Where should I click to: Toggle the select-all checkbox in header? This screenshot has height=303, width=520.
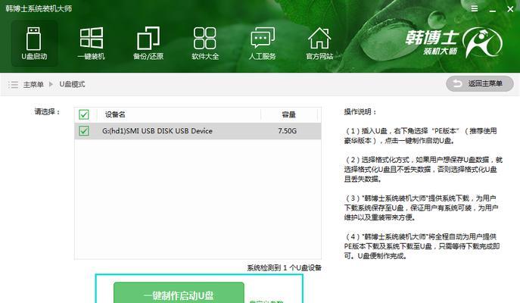[84, 114]
